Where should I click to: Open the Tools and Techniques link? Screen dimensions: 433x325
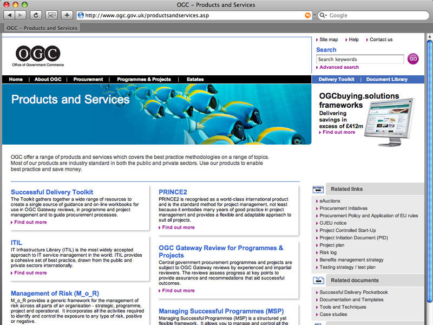coord(343,307)
